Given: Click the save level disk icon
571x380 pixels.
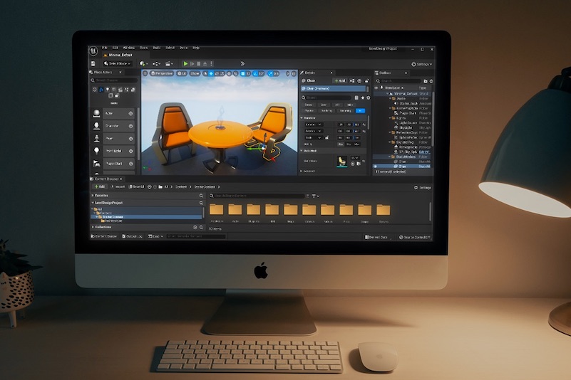Looking at the screenshot, I should click(93, 63).
